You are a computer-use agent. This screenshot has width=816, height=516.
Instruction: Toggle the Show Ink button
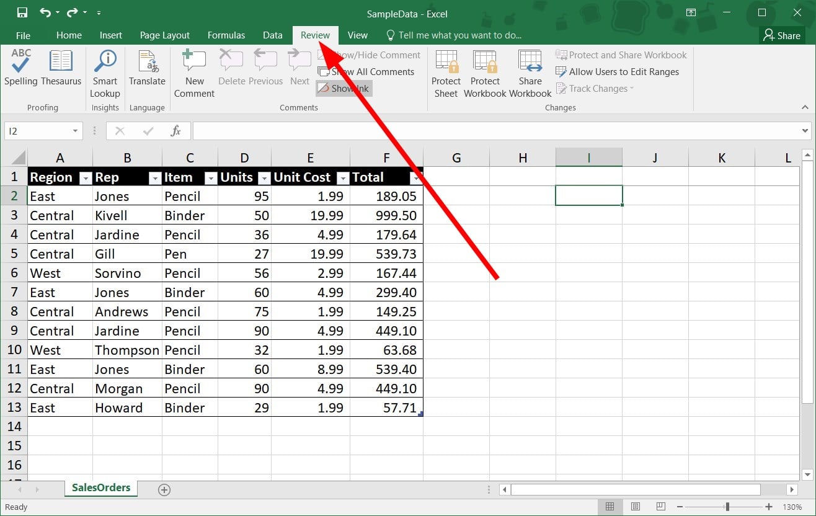344,89
